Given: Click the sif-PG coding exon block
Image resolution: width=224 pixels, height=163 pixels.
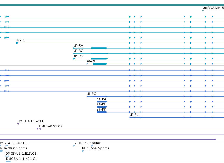Looking at the screenshot, I should pyautogui.click(x=100, y=96).
